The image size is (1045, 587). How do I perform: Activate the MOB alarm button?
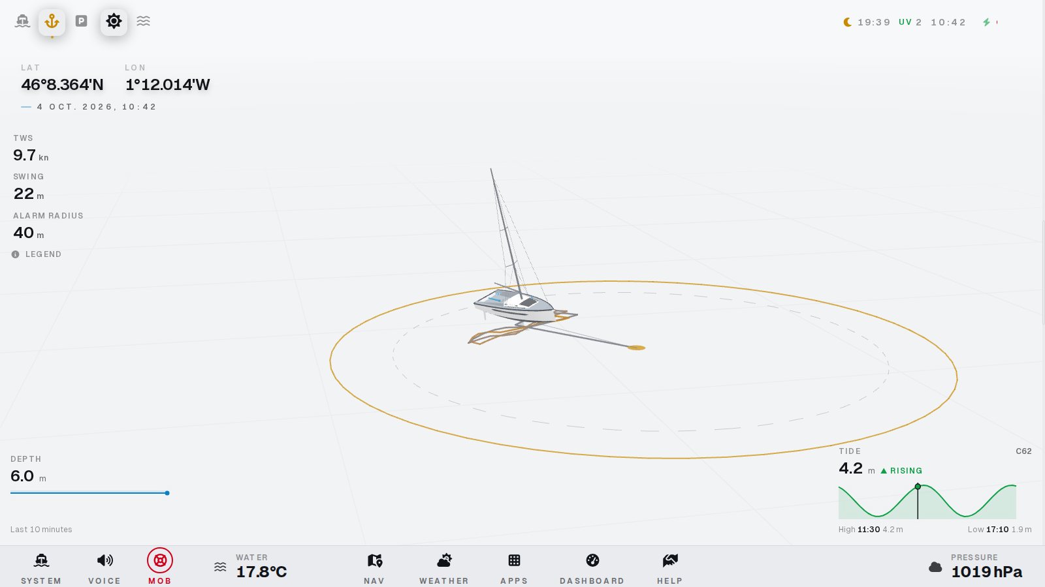pos(160,566)
